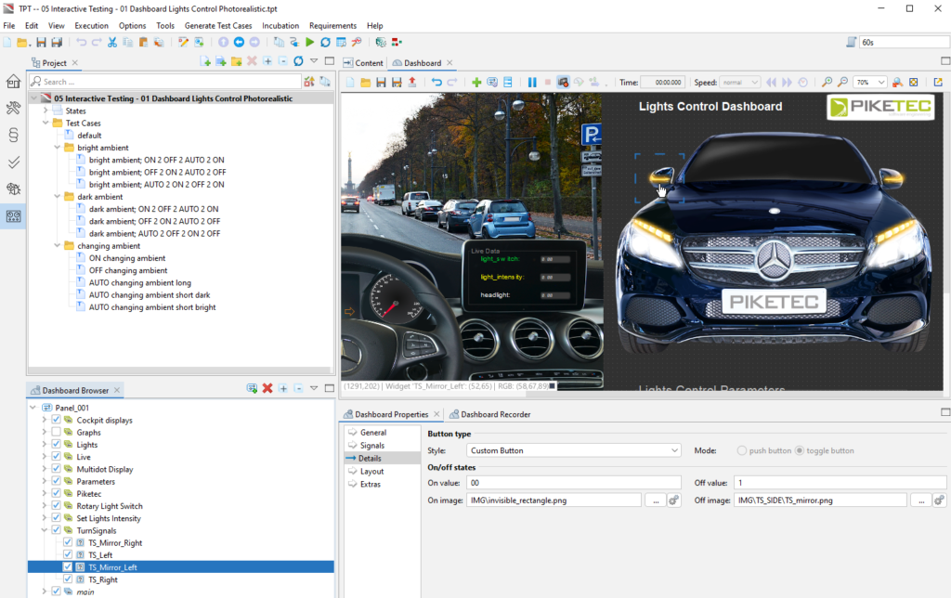Open the Home view in left sidebar
The image size is (951, 598).
click(x=13, y=82)
